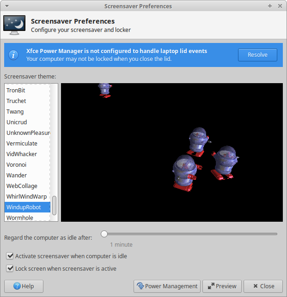
Task: Choose the Twang theme
Action: point(27,112)
